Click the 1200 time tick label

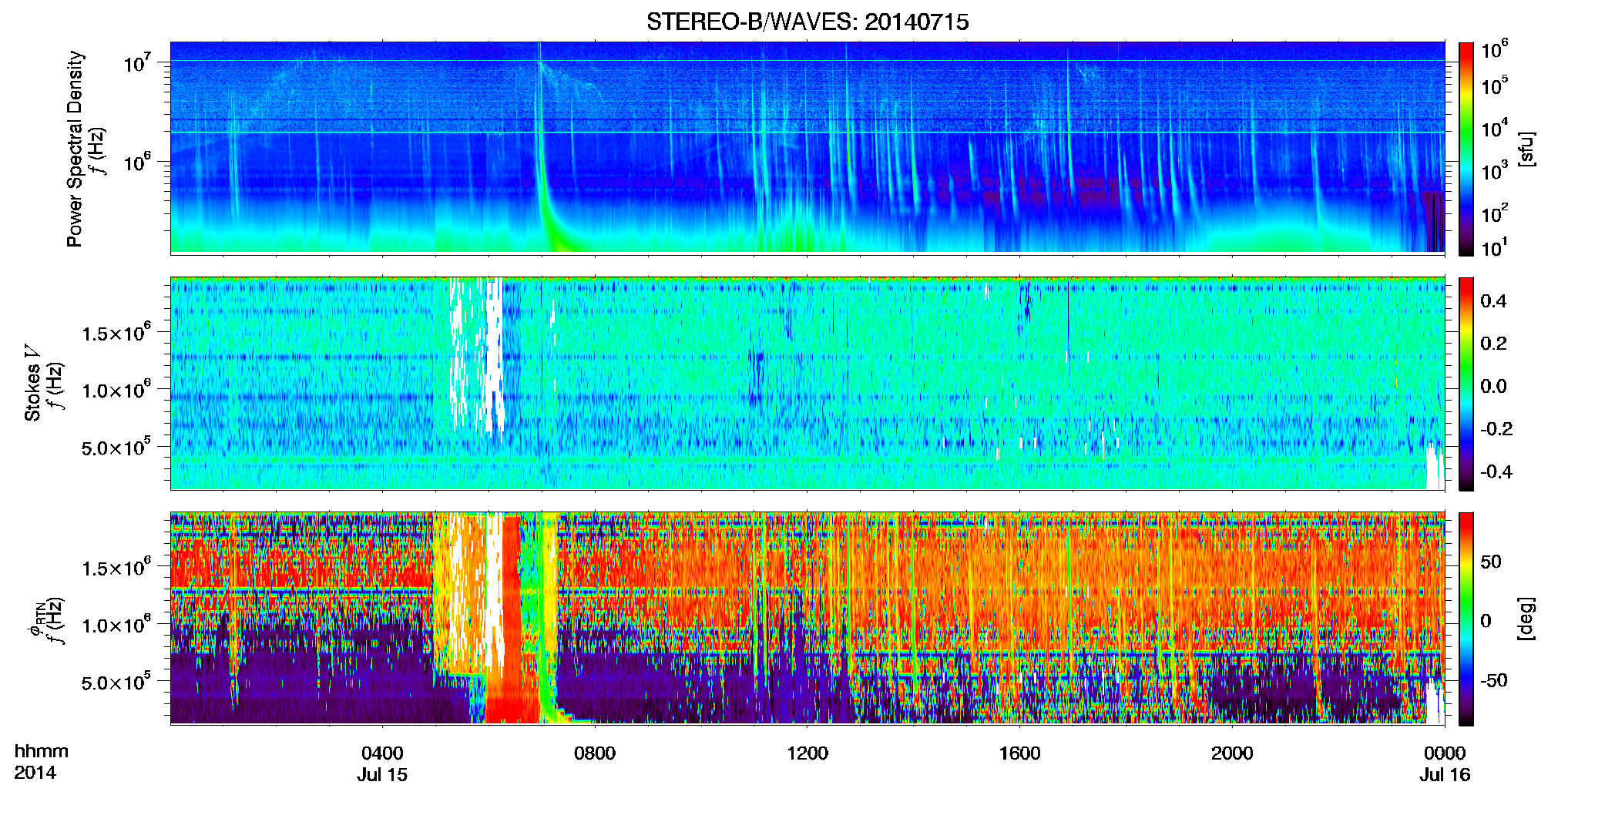click(807, 753)
